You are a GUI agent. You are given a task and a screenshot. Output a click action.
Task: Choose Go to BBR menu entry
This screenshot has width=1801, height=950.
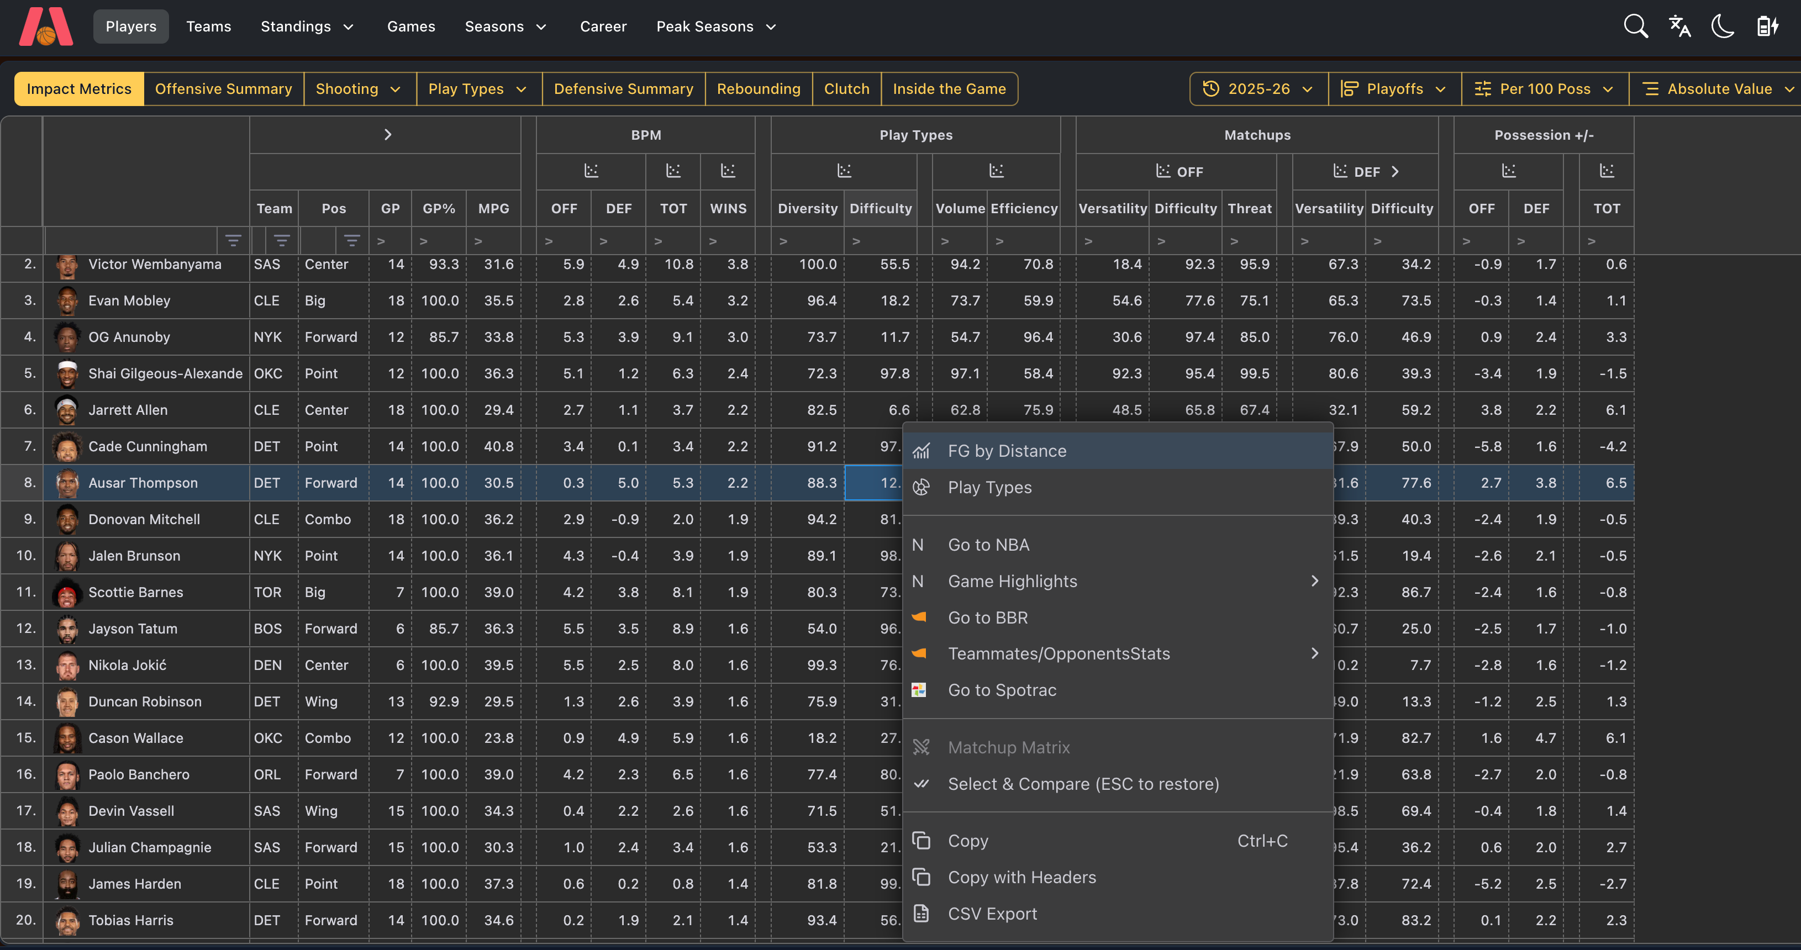tap(1118, 617)
